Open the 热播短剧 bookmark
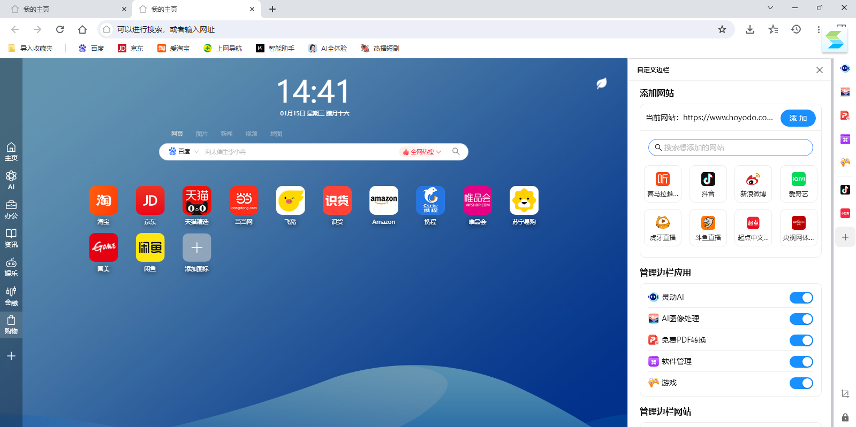The image size is (856, 427). click(x=380, y=48)
